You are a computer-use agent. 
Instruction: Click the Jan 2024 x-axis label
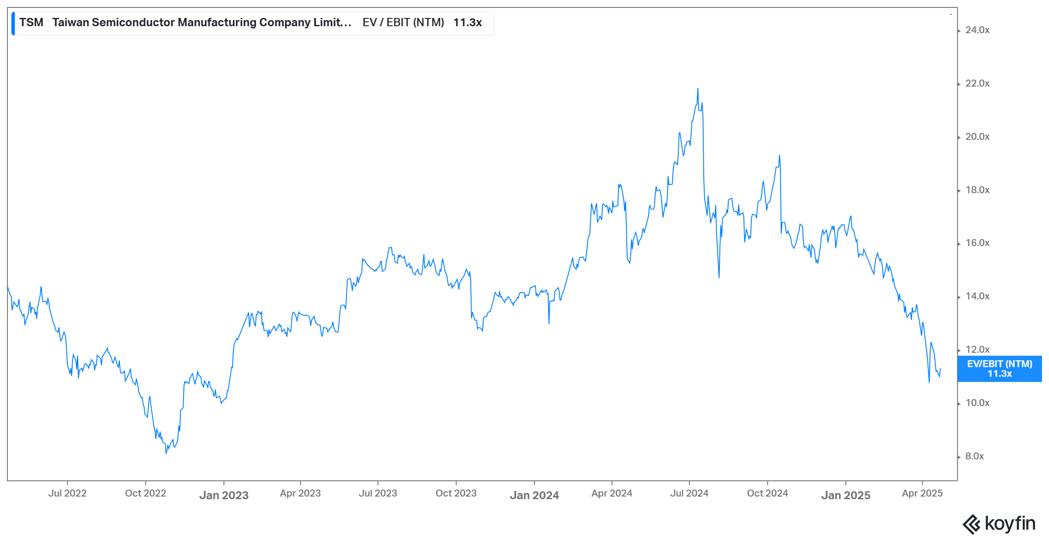(x=534, y=495)
